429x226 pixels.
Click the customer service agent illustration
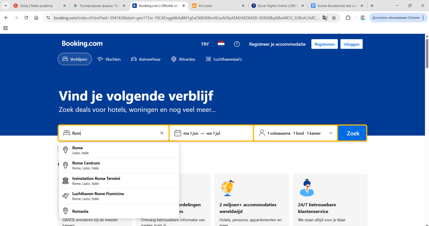(307, 188)
